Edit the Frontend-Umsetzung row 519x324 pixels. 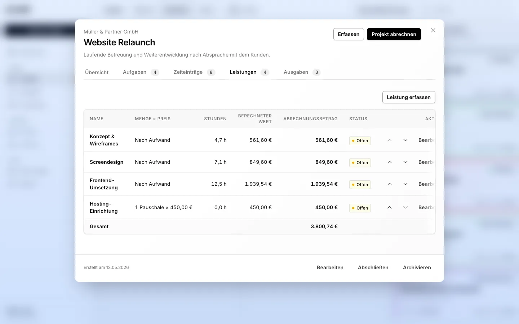click(426, 184)
